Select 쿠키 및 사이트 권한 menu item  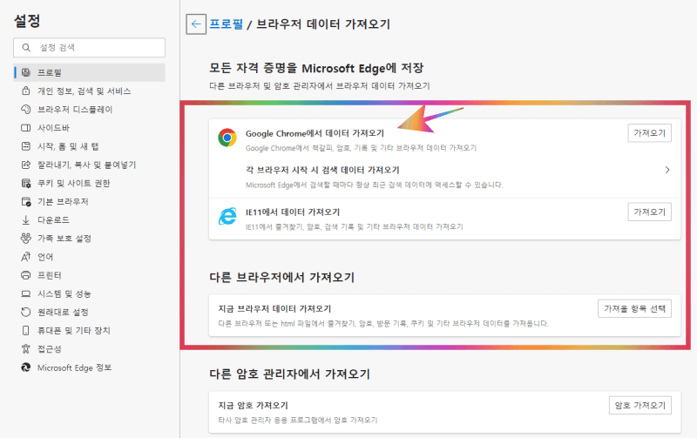(73, 183)
